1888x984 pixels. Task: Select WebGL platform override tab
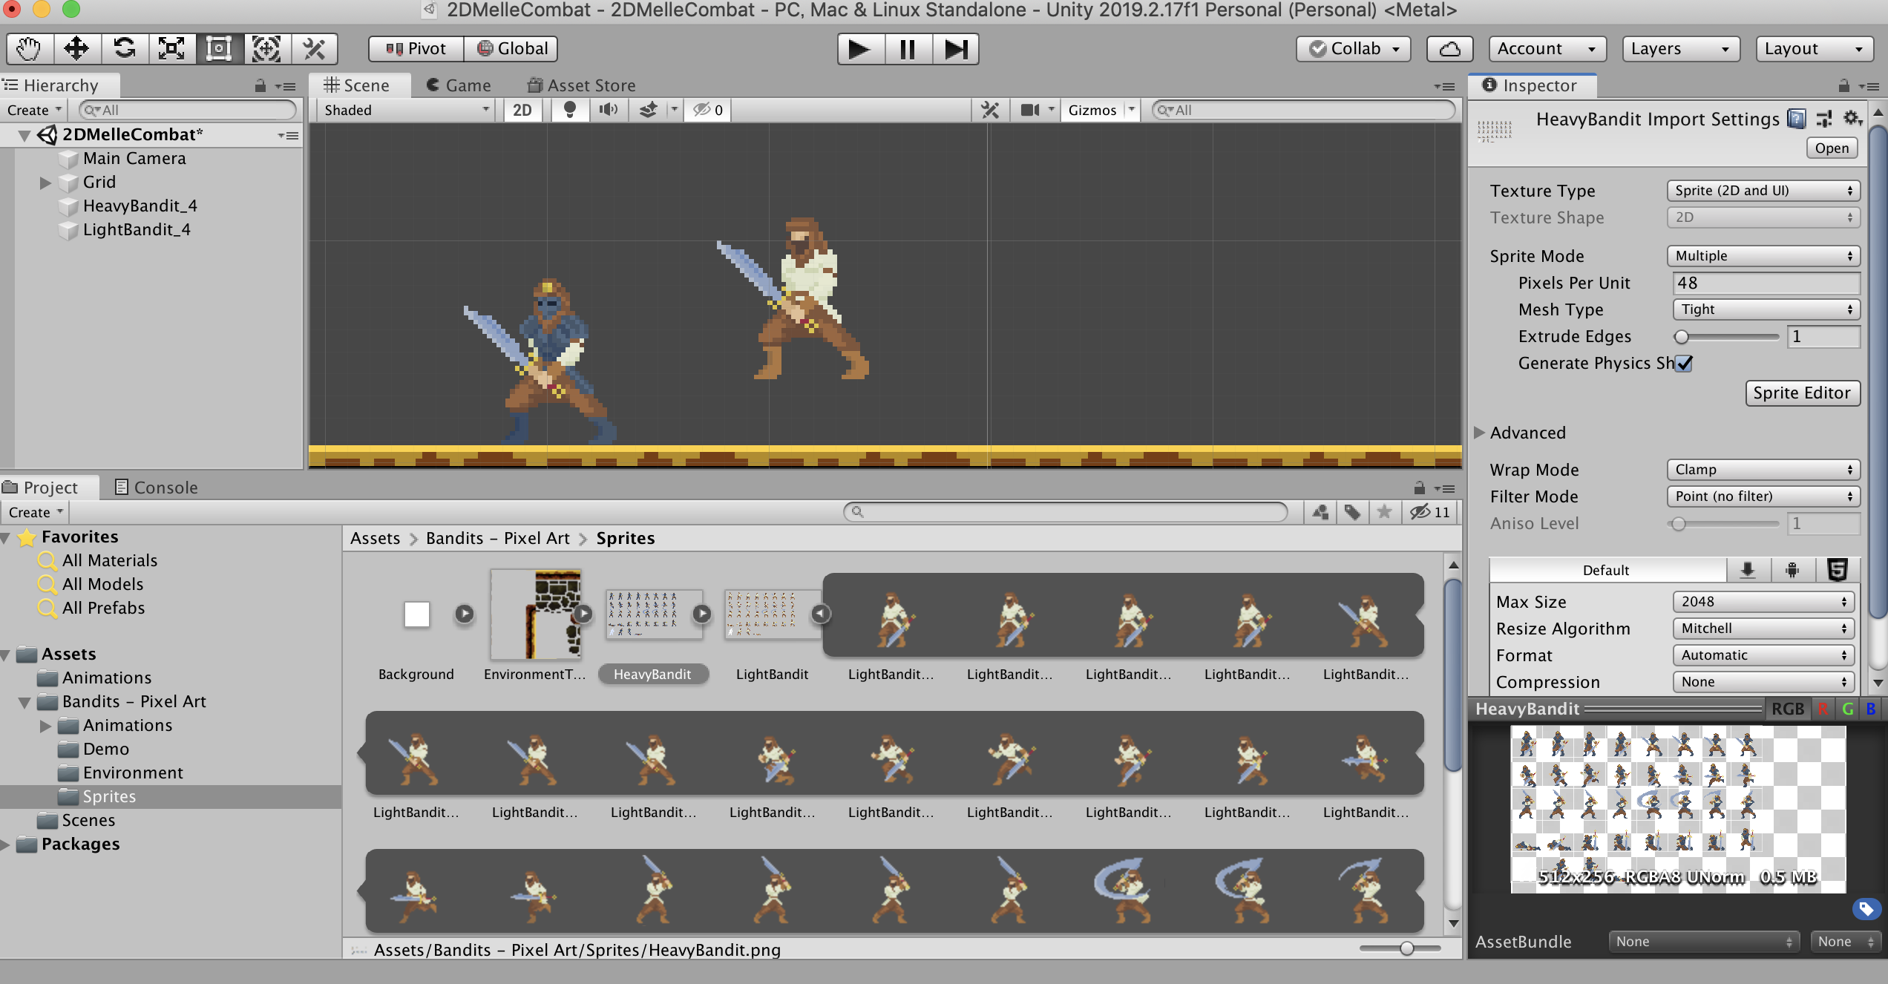(x=1837, y=570)
